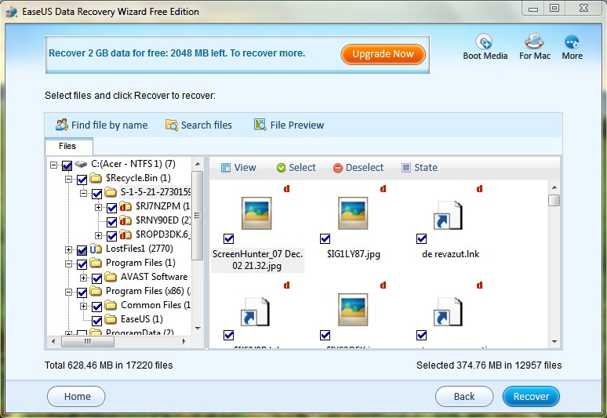The image size is (607, 418).
Task: Select the $IG1LY87.jpg image thumbnail
Action: (x=353, y=213)
